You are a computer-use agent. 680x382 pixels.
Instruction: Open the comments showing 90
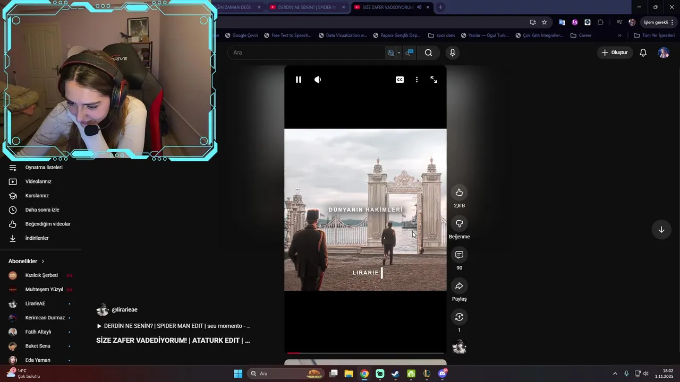[x=459, y=255]
